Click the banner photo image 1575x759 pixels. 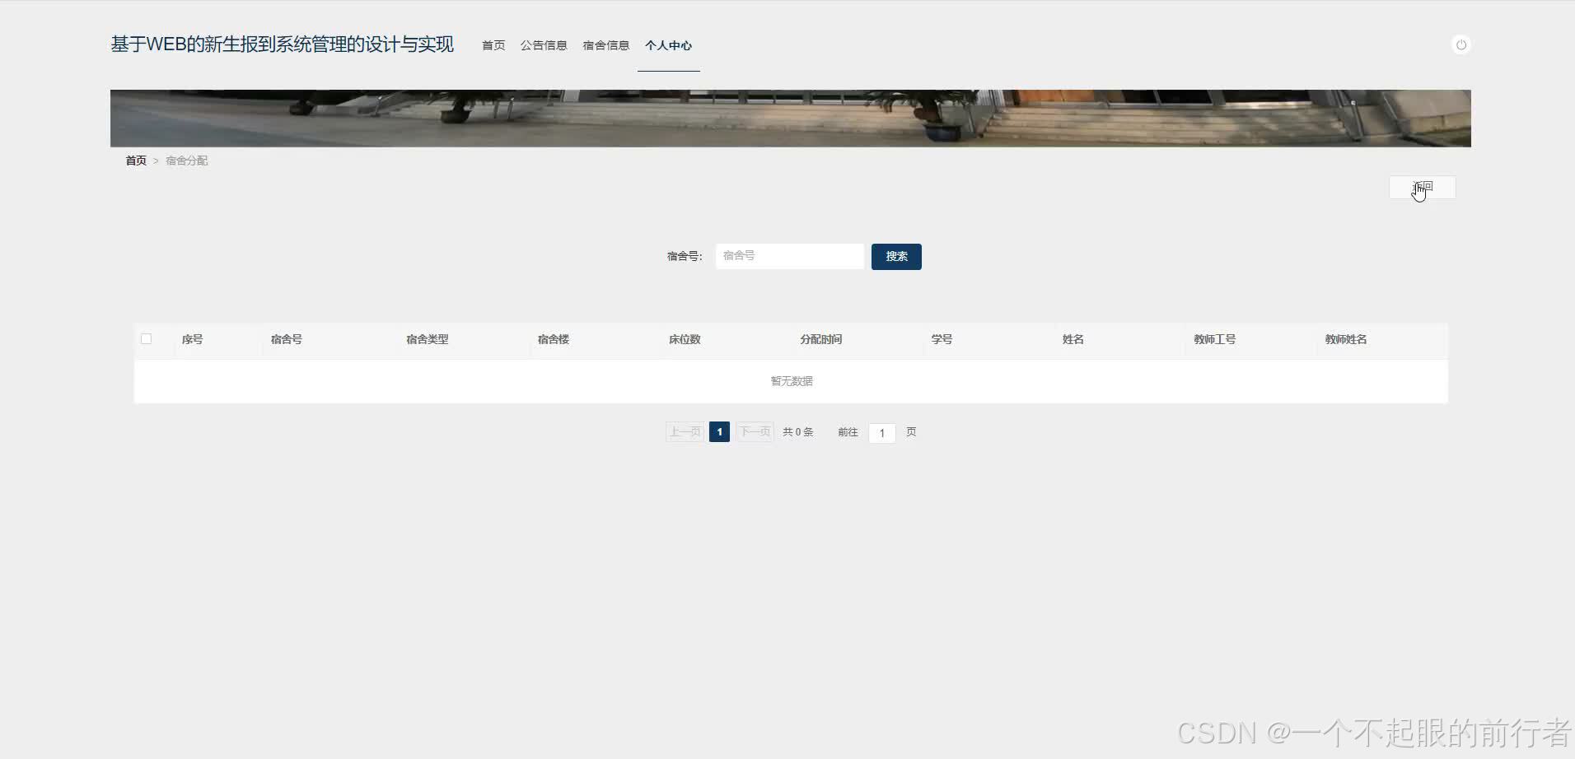[x=791, y=119]
